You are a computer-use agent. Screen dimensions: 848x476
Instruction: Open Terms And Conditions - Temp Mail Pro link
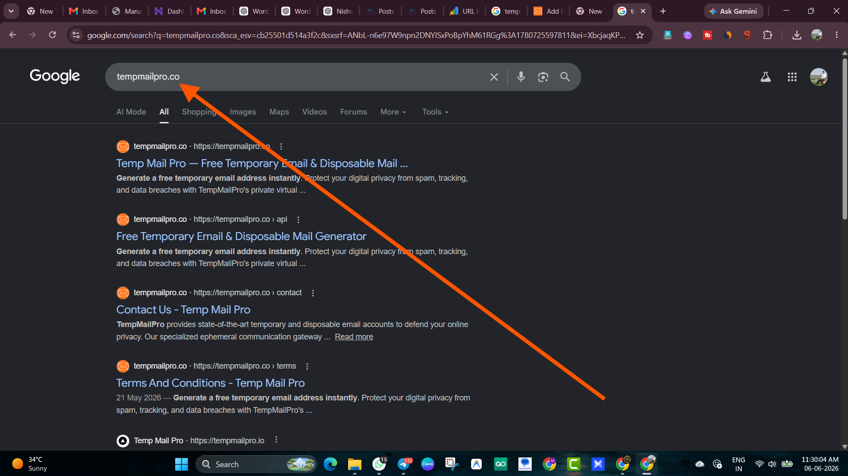[x=211, y=383]
